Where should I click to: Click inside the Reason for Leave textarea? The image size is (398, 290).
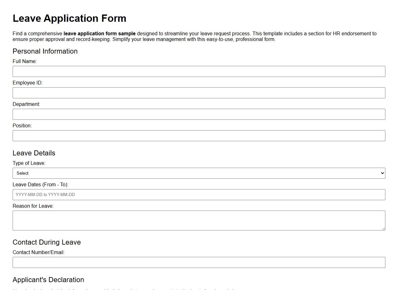199,220
